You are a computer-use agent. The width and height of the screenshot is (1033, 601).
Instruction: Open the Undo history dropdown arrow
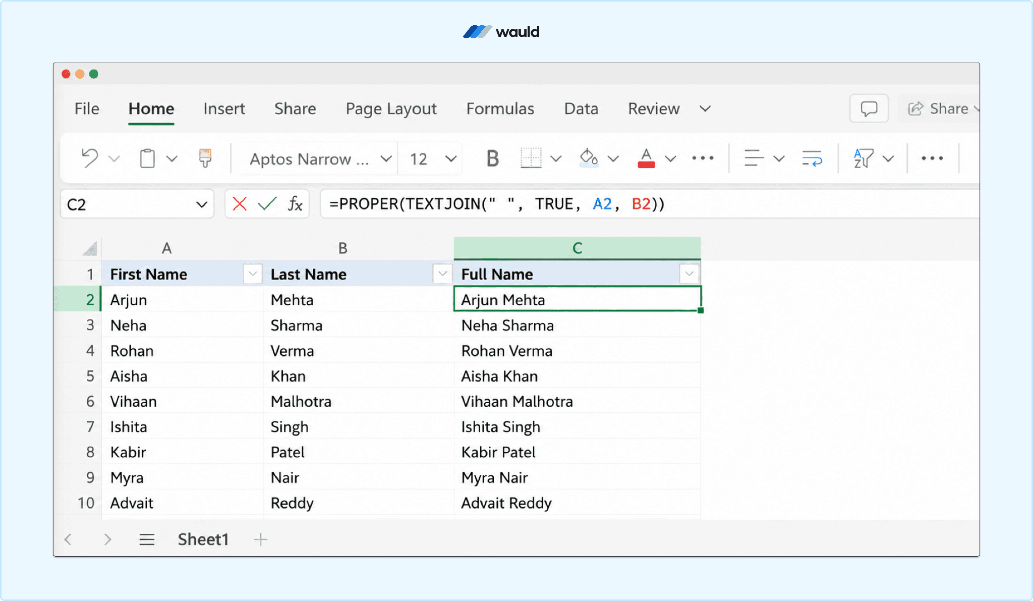(x=114, y=159)
